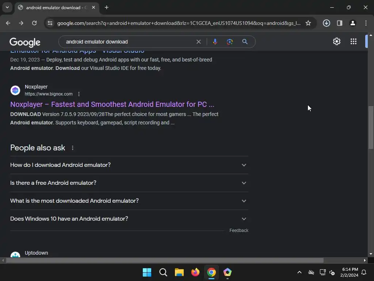Screen dimensions: 374x281
Task: Open Chrome profile icon
Action: pos(352,23)
